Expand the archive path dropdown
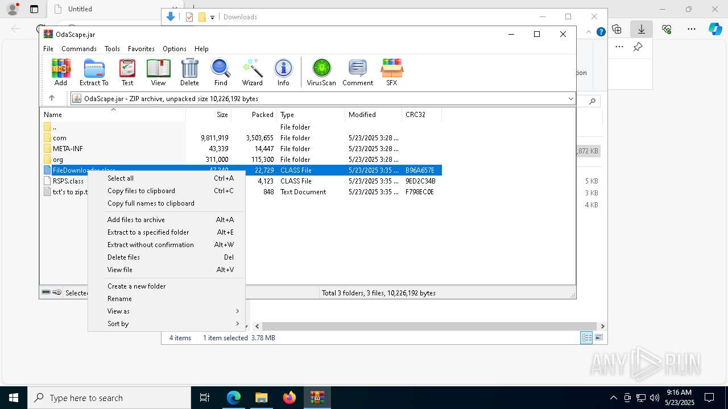 (x=570, y=98)
